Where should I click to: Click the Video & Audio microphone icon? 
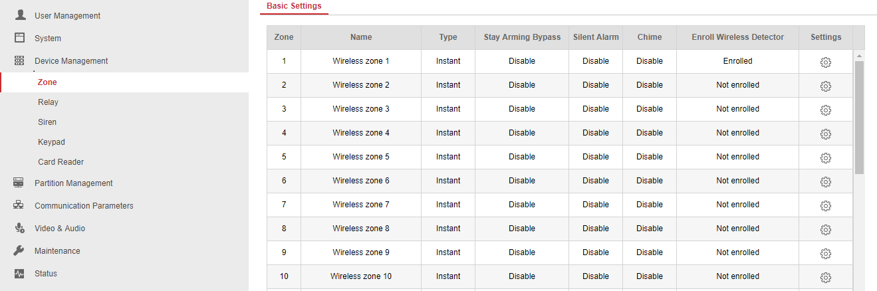point(19,228)
